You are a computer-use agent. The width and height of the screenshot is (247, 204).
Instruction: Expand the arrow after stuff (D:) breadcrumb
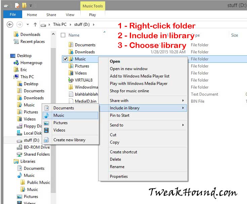coord(94,25)
